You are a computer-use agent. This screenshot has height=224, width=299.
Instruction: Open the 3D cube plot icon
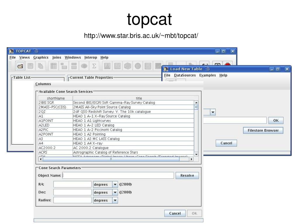tap(127, 66)
